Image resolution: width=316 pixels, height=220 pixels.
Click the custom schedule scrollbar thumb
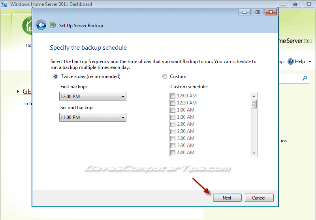coord(254,104)
